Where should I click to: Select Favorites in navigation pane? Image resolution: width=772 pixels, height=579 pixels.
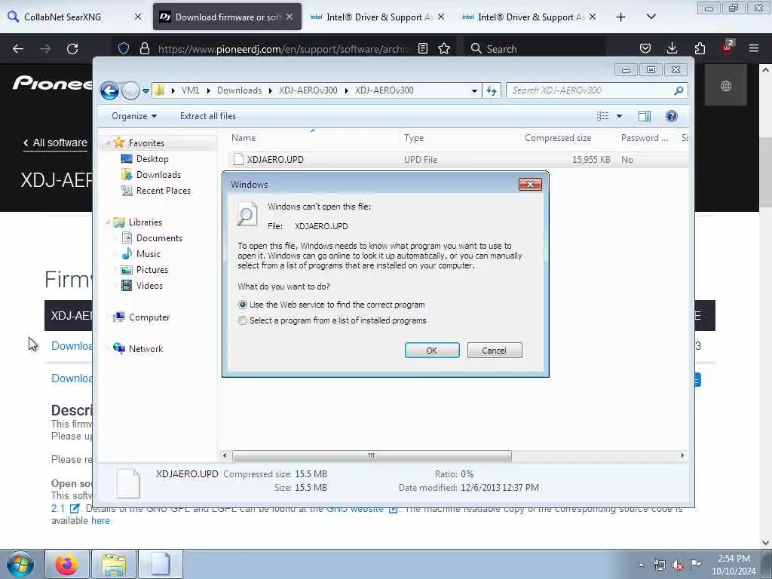point(146,142)
